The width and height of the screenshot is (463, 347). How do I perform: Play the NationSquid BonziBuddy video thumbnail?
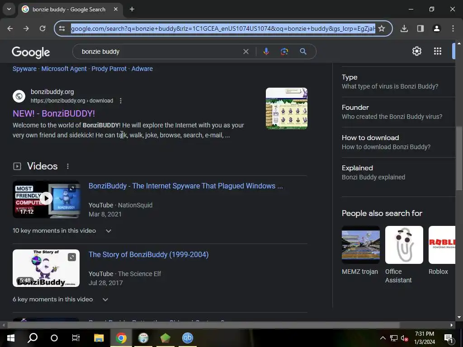pyautogui.click(x=46, y=199)
